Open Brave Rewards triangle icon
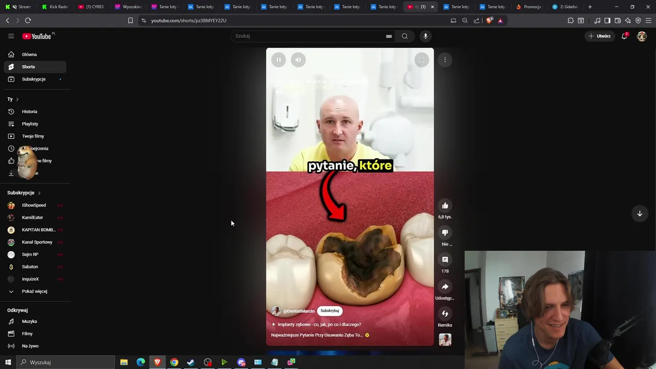The height and width of the screenshot is (369, 656). click(500, 20)
